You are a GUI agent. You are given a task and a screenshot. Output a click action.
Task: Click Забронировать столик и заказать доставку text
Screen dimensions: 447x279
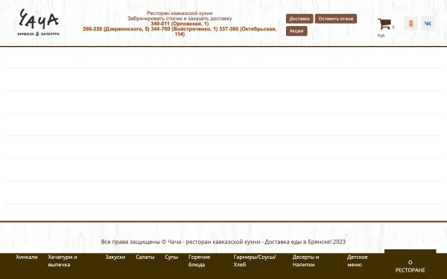click(180, 19)
